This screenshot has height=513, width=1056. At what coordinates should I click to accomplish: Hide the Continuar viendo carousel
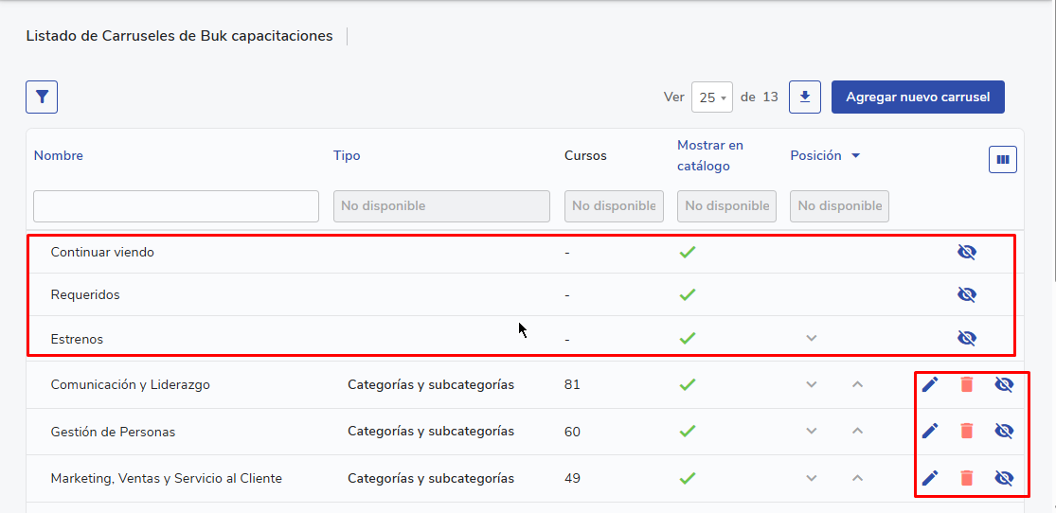966,252
